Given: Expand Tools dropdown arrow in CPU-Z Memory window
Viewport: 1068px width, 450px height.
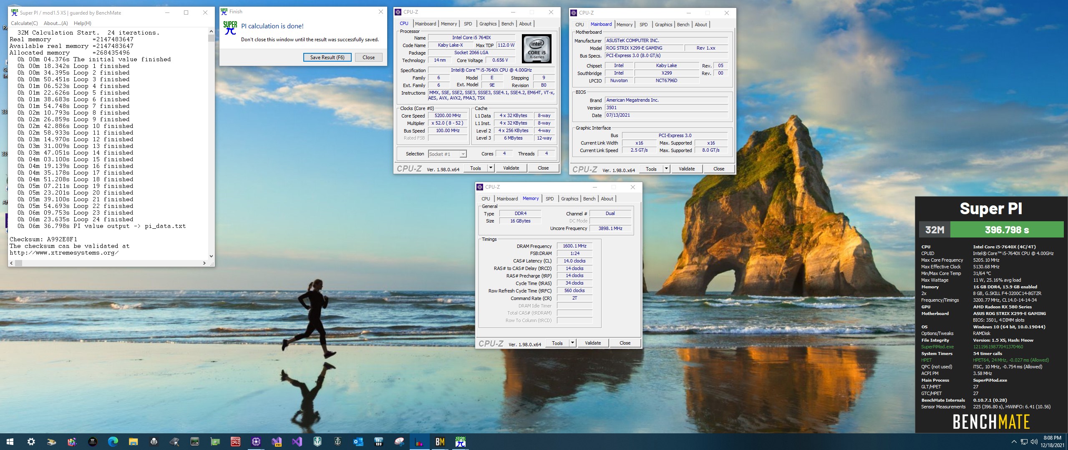Looking at the screenshot, I should tap(572, 343).
